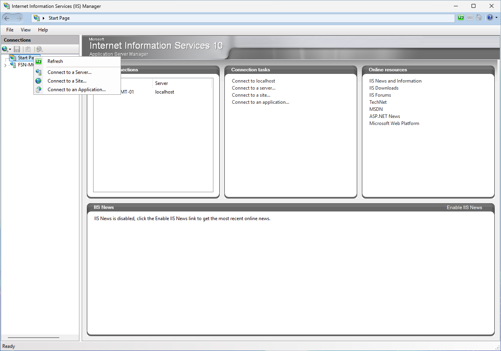Click the Forward navigation arrow

(x=19, y=18)
